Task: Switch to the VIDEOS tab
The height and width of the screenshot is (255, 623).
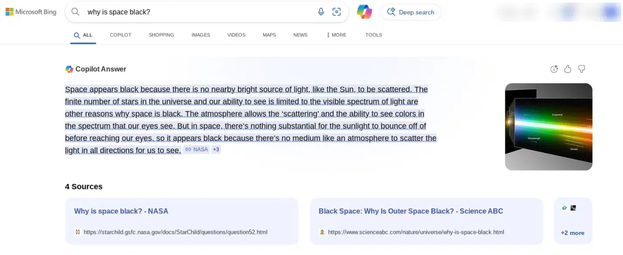Action: click(237, 35)
